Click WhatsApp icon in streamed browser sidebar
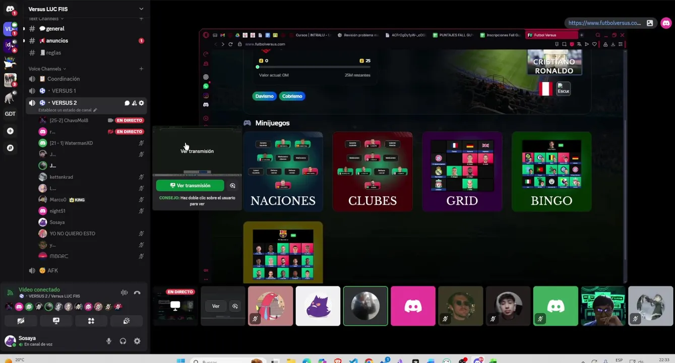 point(206,86)
